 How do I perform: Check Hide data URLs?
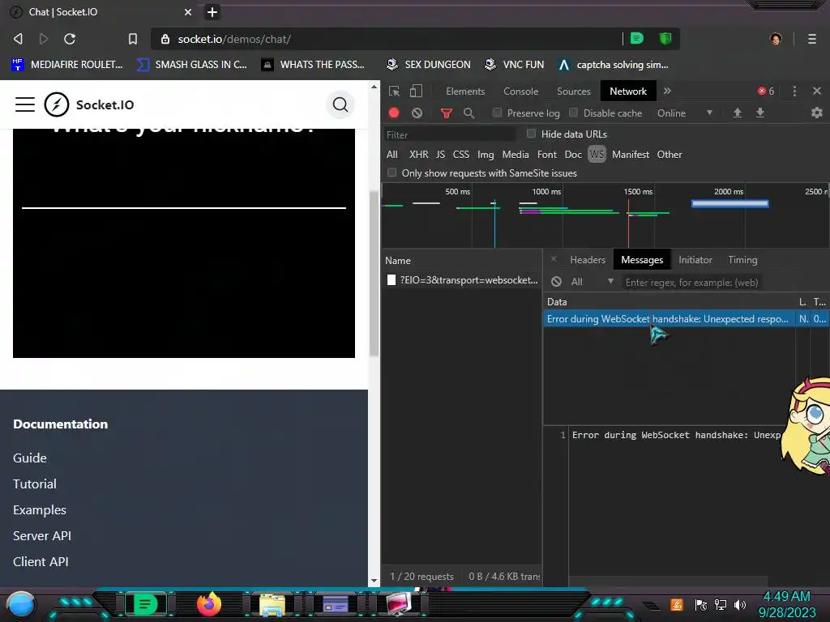point(531,134)
